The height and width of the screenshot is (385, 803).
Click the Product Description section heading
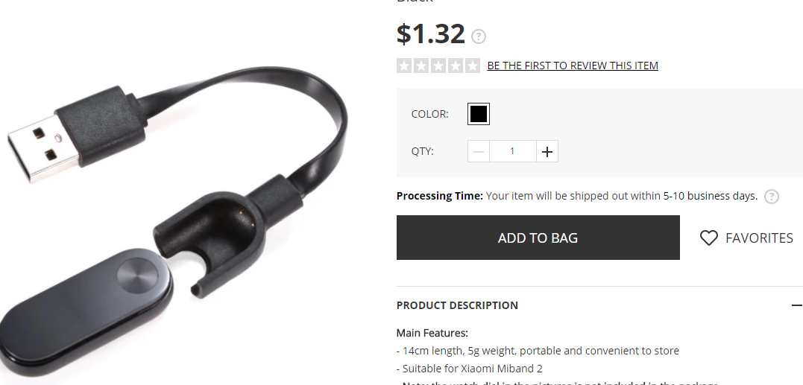pyautogui.click(x=457, y=305)
